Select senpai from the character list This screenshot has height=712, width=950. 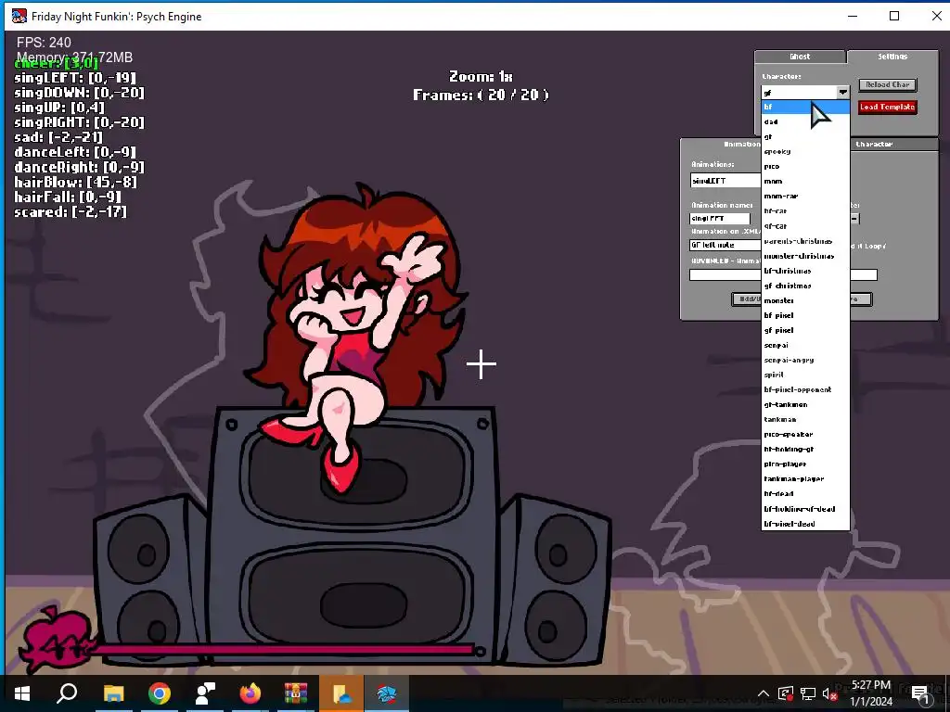tap(805, 345)
